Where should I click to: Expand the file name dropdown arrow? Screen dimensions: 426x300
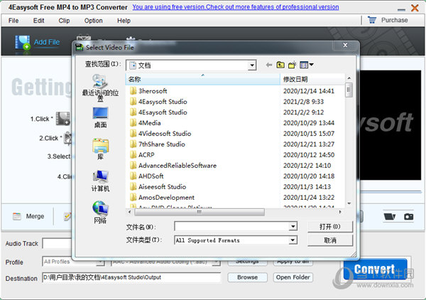click(293, 226)
